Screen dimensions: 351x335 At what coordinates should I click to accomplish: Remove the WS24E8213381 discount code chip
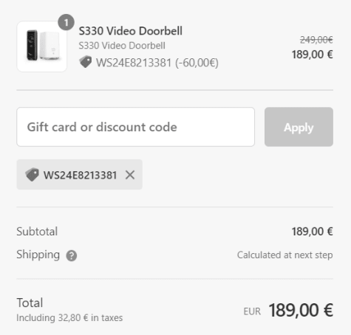(130, 175)
